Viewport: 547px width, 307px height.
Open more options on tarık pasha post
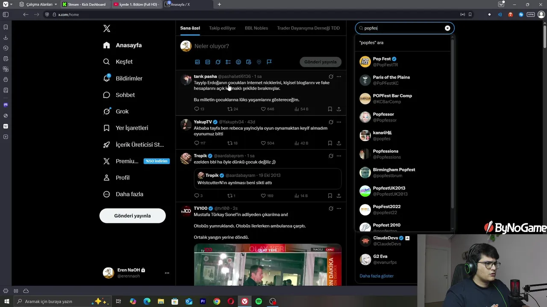[x=339, y=77]
